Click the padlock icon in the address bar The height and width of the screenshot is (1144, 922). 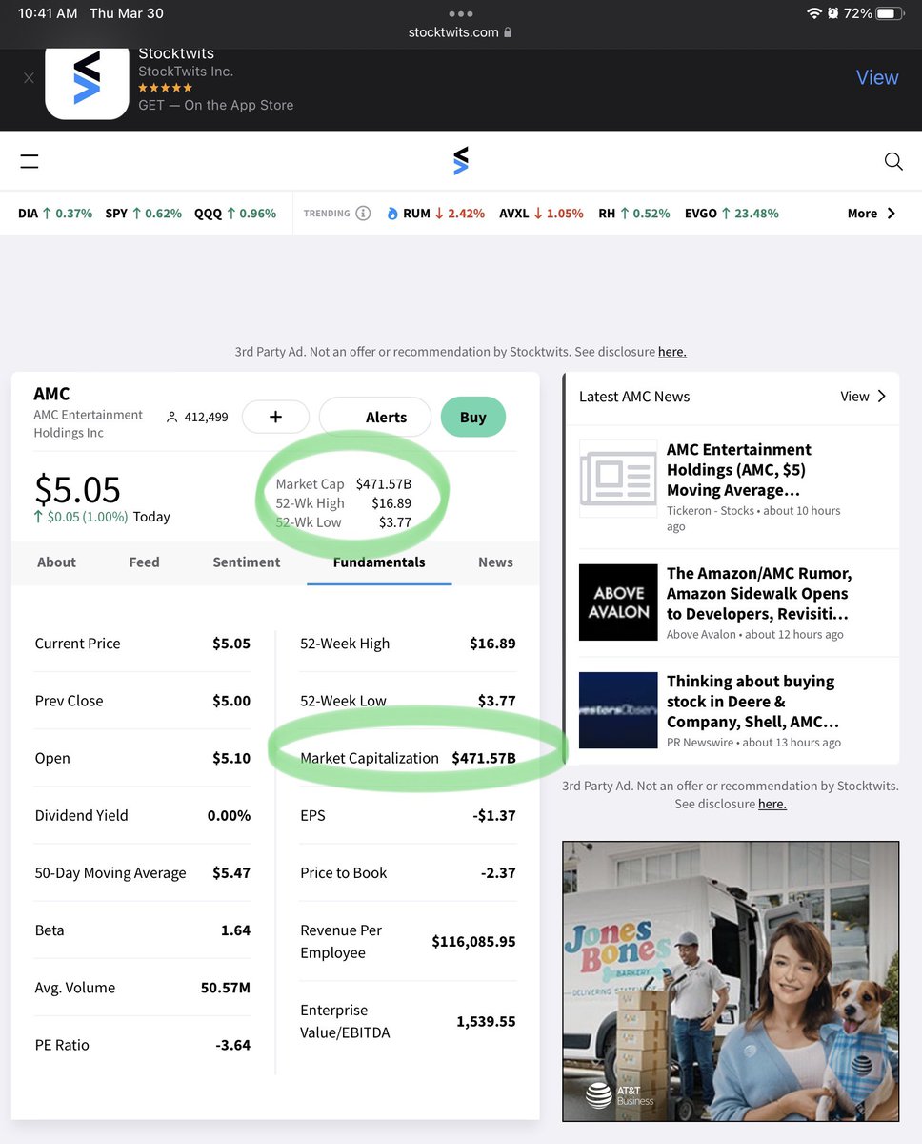pos(506,31)
